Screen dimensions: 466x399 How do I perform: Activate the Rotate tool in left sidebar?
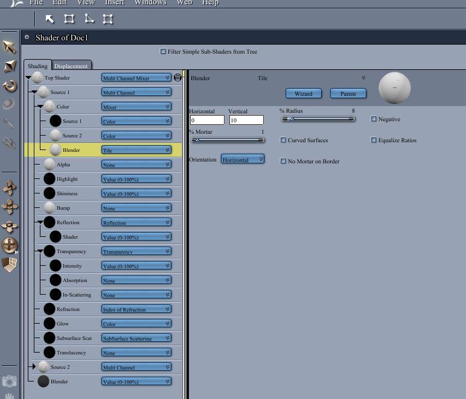coord(10,86)
